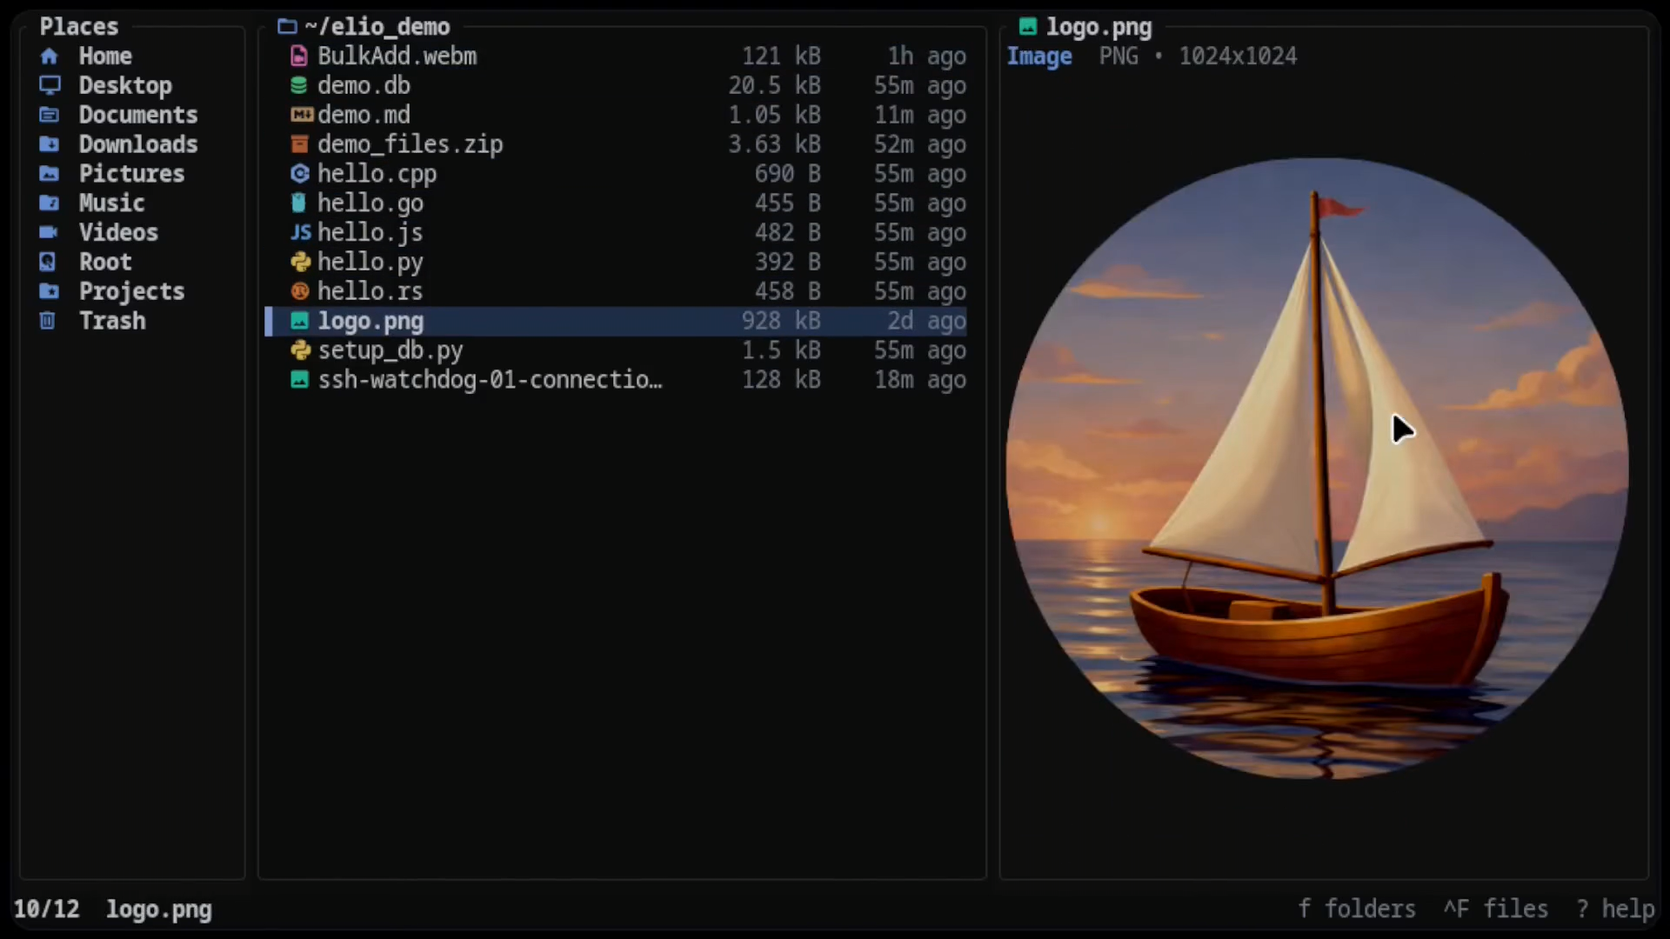
Task: Click the 11m ago timestamp
Action: click(x=919, y=115)
